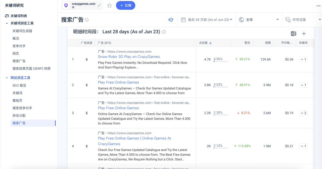Expand keywords for the Snow Rider 3D ad

coord(303,59)
